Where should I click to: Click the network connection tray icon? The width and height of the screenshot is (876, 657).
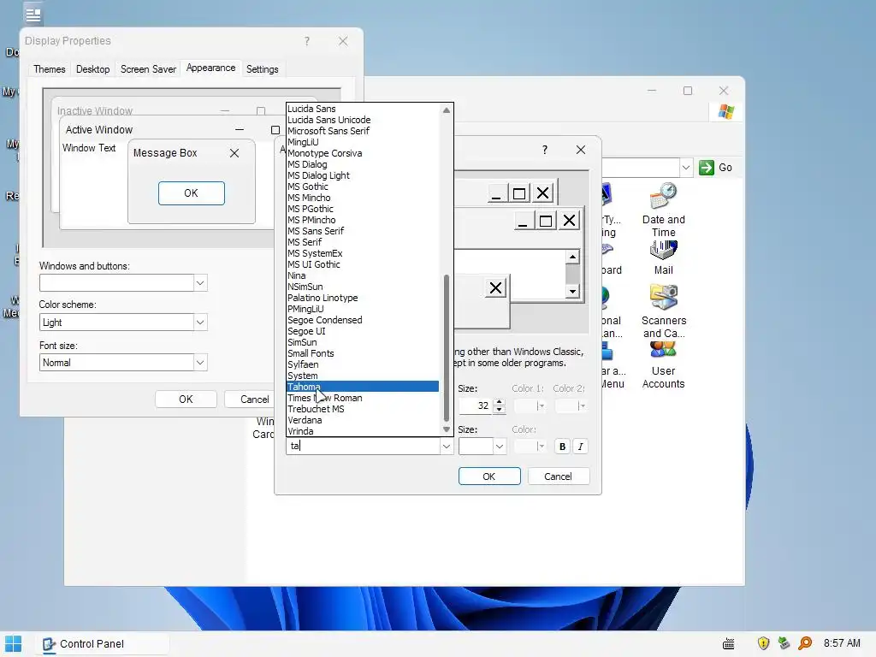pyautogui.click(x=784, y=643)
